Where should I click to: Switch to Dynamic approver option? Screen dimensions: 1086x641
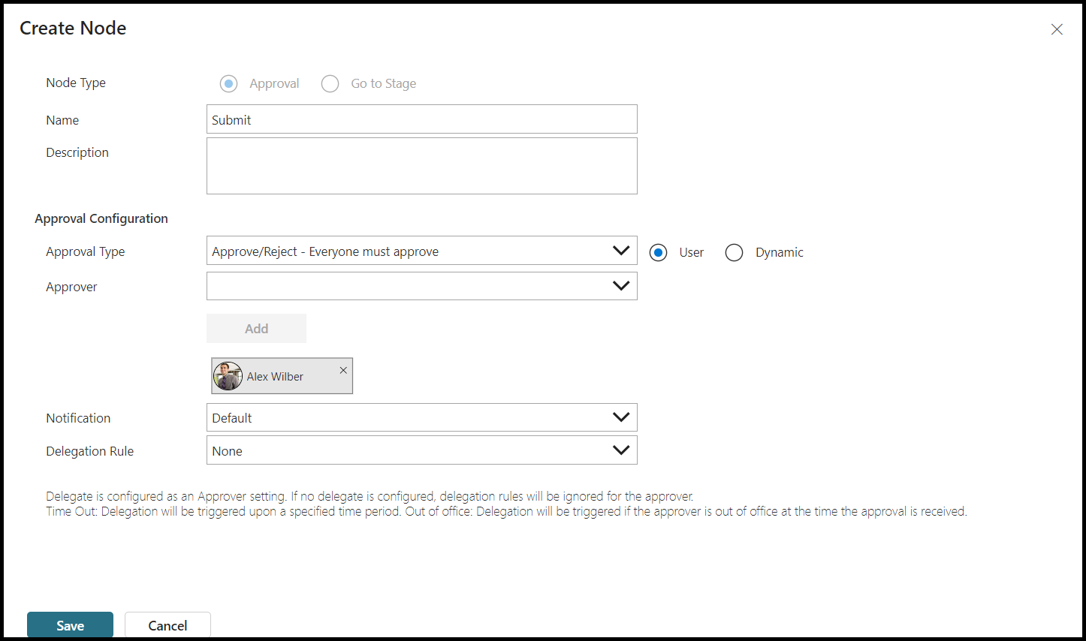pos(735,253)
